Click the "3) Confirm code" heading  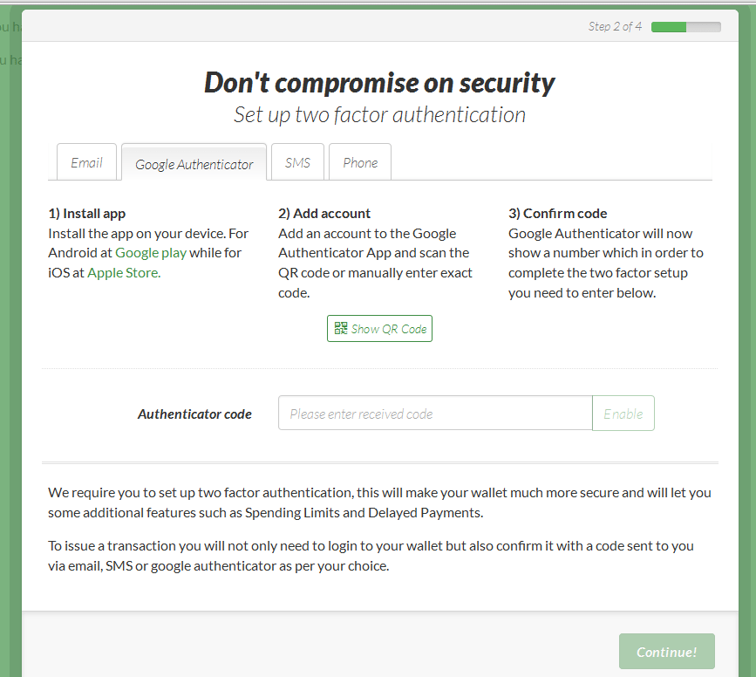pos(558,214)
